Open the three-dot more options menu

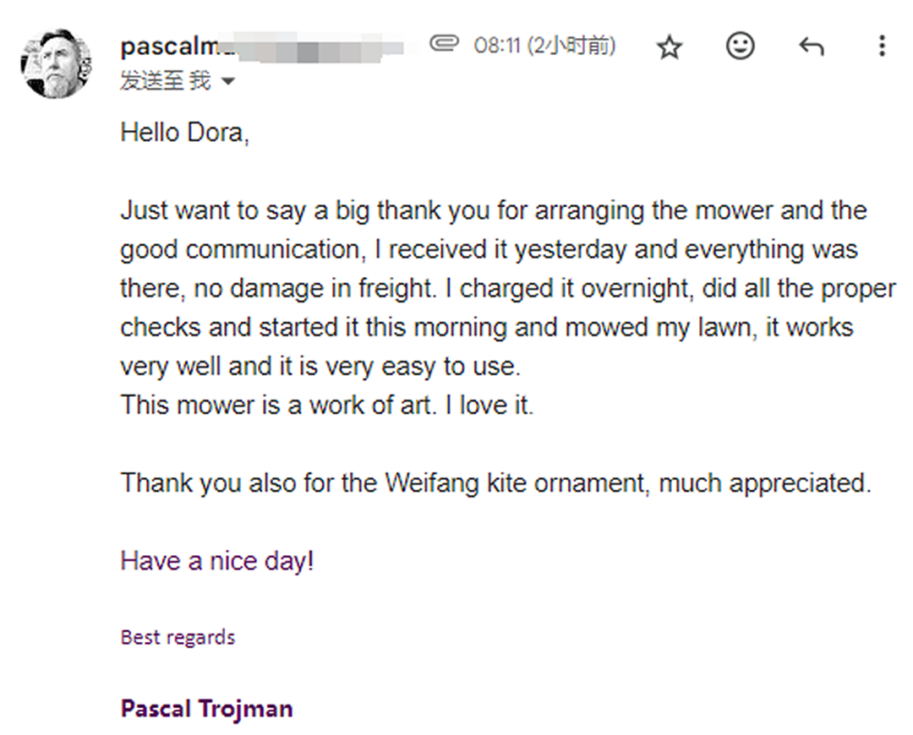click(882, 46)
